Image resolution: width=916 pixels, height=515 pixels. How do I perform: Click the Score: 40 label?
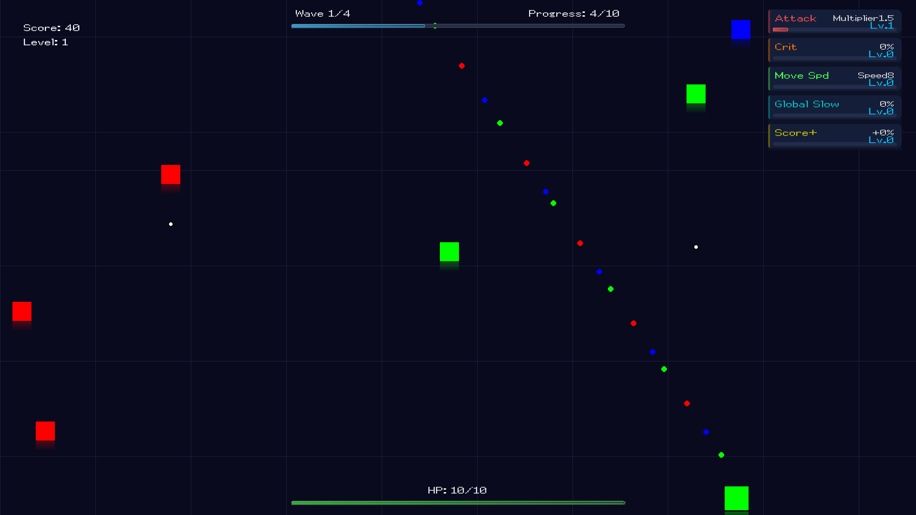(x=52, y=28)
